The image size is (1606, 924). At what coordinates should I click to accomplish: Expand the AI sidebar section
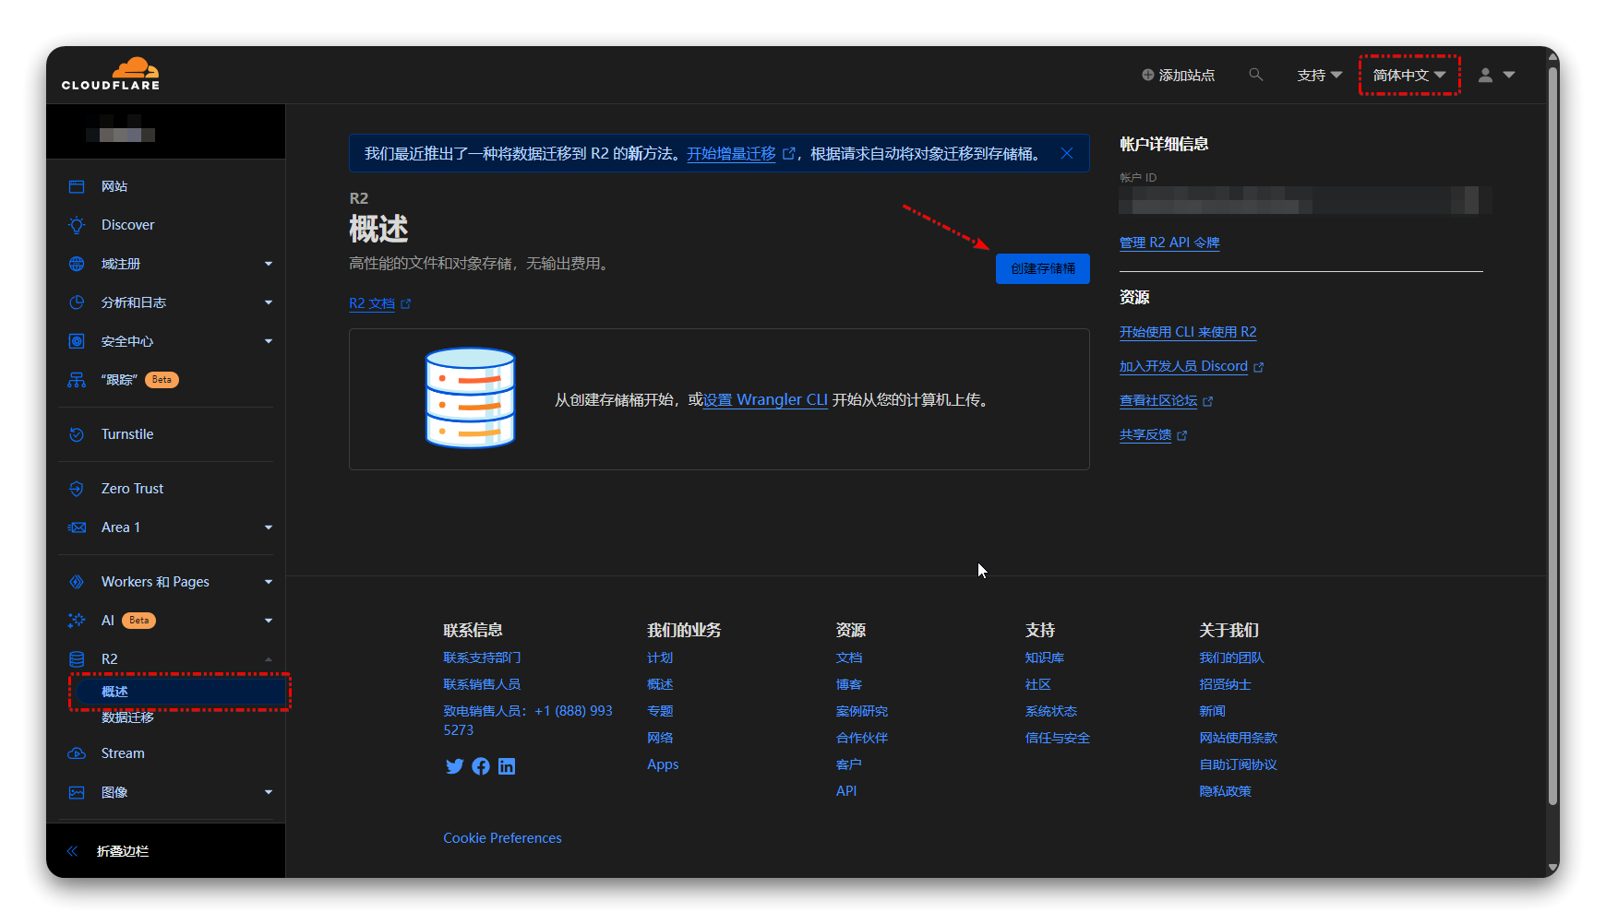click(269, 621)
